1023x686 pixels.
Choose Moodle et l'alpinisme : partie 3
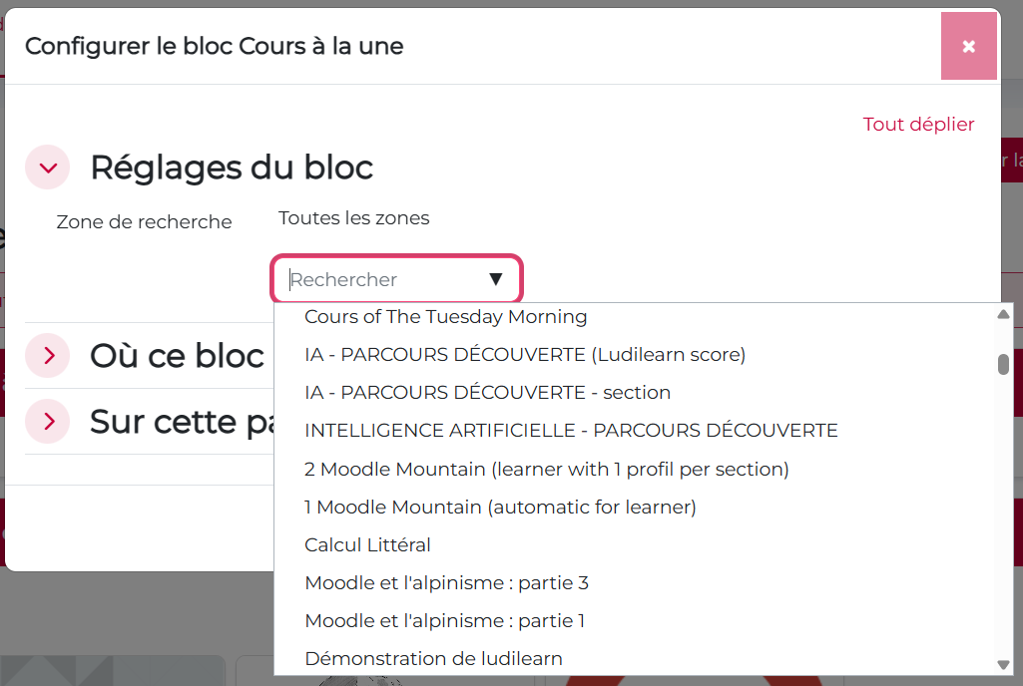point(446,582)
